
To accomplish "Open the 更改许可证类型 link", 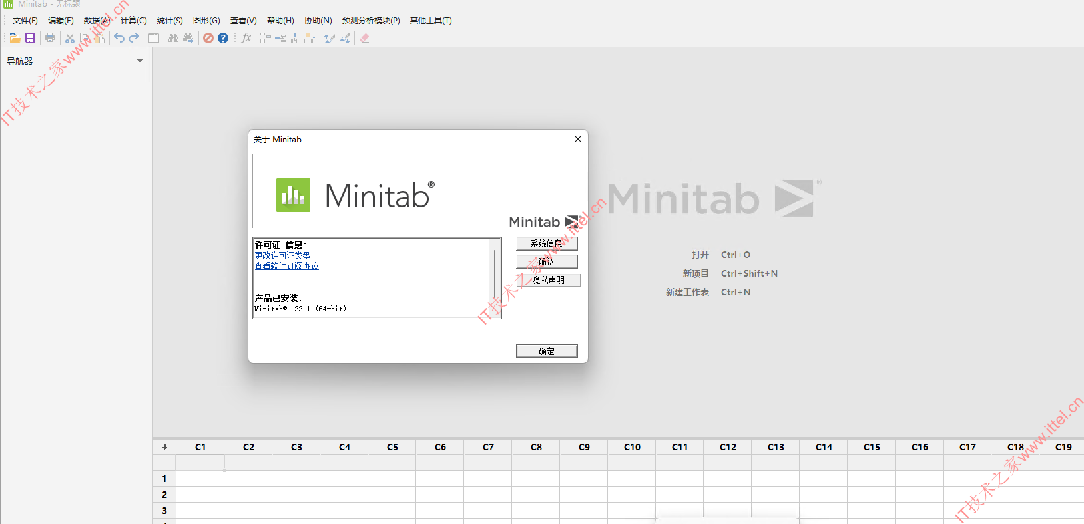I will coord(282,255).
